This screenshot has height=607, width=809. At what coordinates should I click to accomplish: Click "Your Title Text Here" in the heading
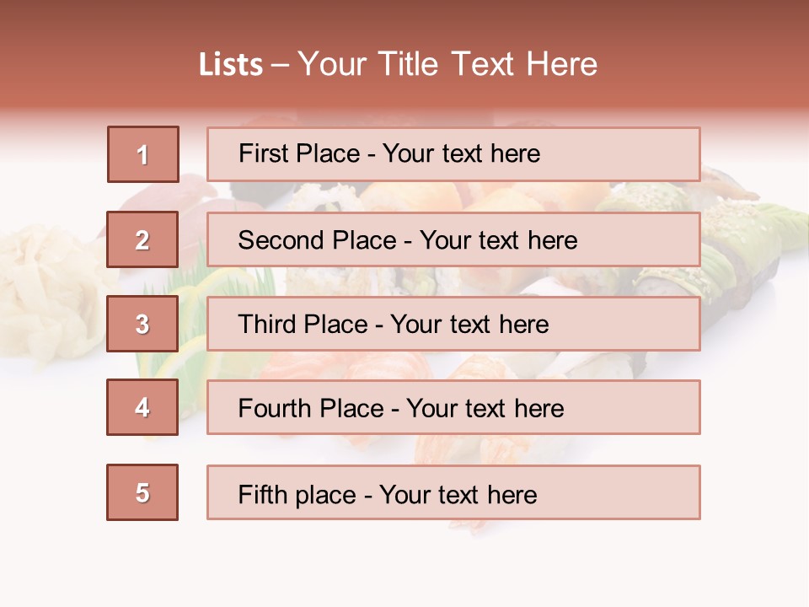(x=447, y=64)
